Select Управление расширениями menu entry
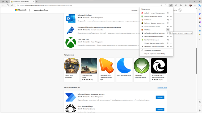Image resolution: width=202 pixels, height=113 pixels. click(156, 50)
